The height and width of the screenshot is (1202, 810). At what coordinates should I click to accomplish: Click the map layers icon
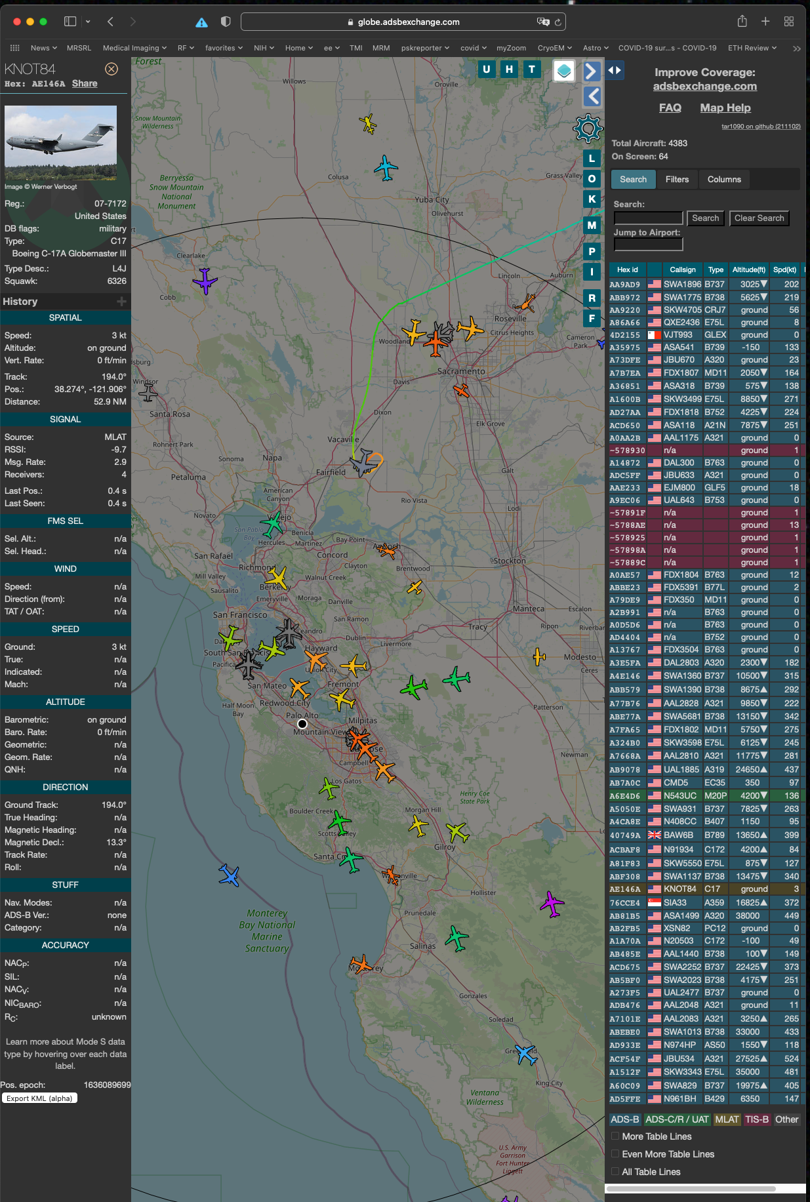coord(564,70)
